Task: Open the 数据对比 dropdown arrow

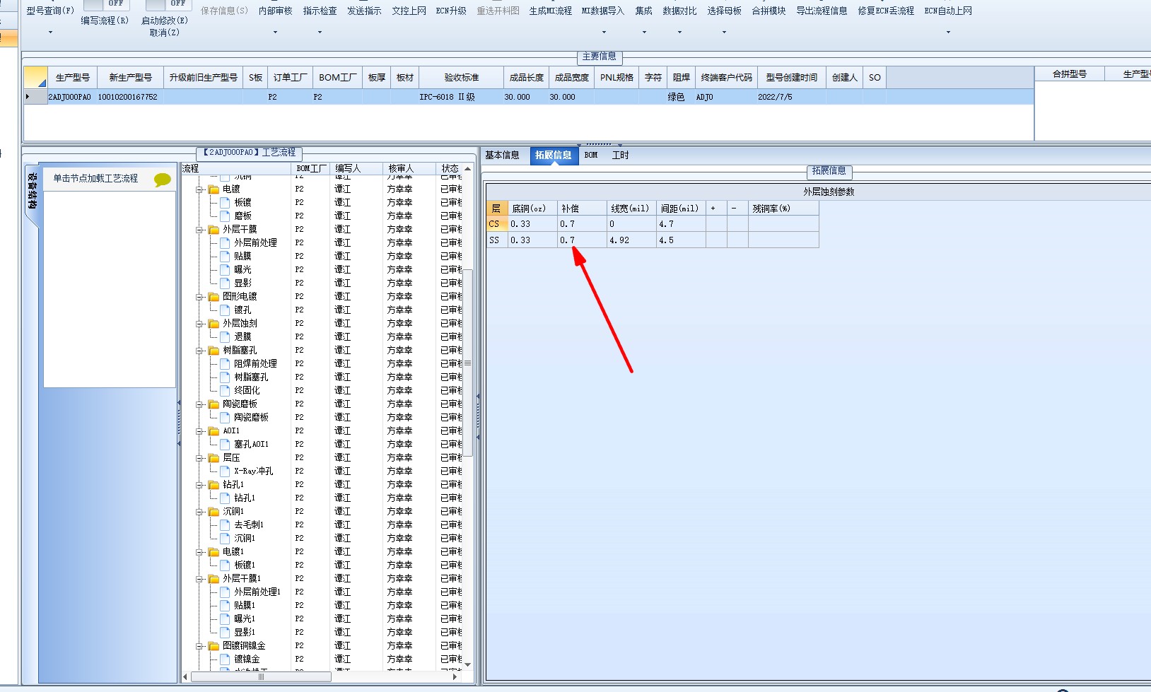Action: pos(679,33)
